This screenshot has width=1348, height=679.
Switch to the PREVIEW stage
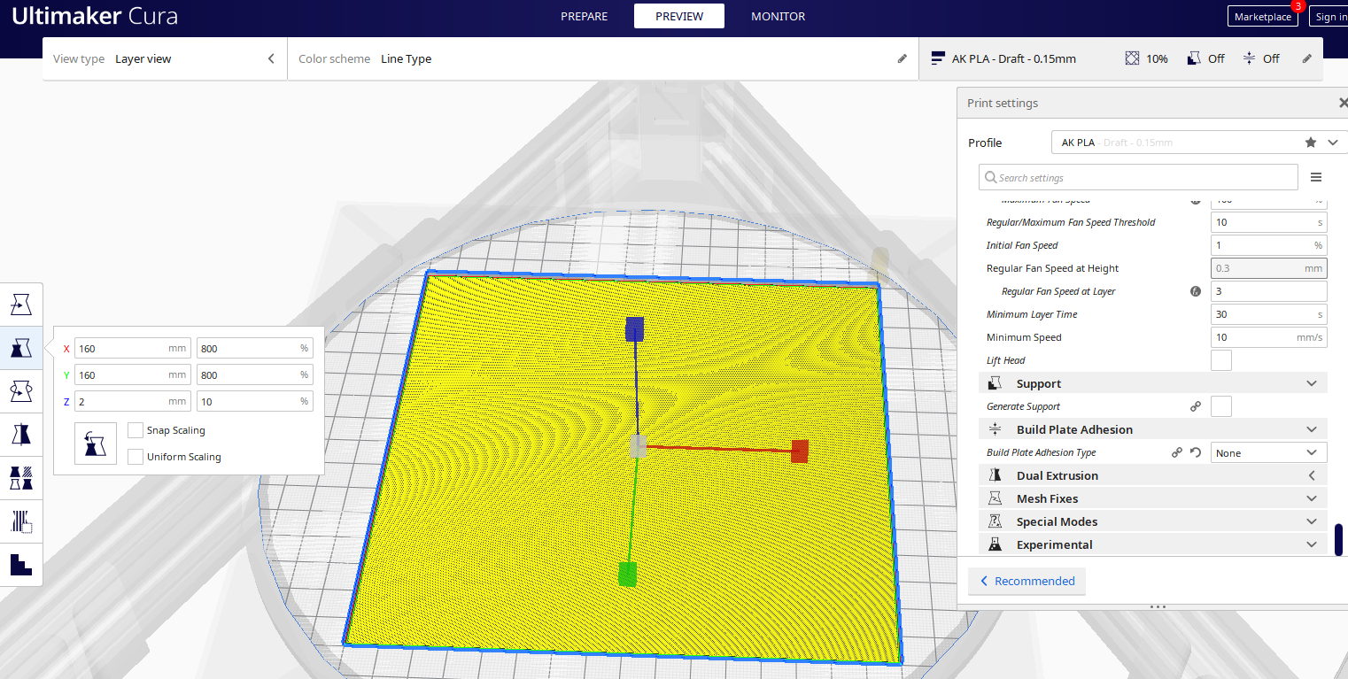(x=679, y=16)
